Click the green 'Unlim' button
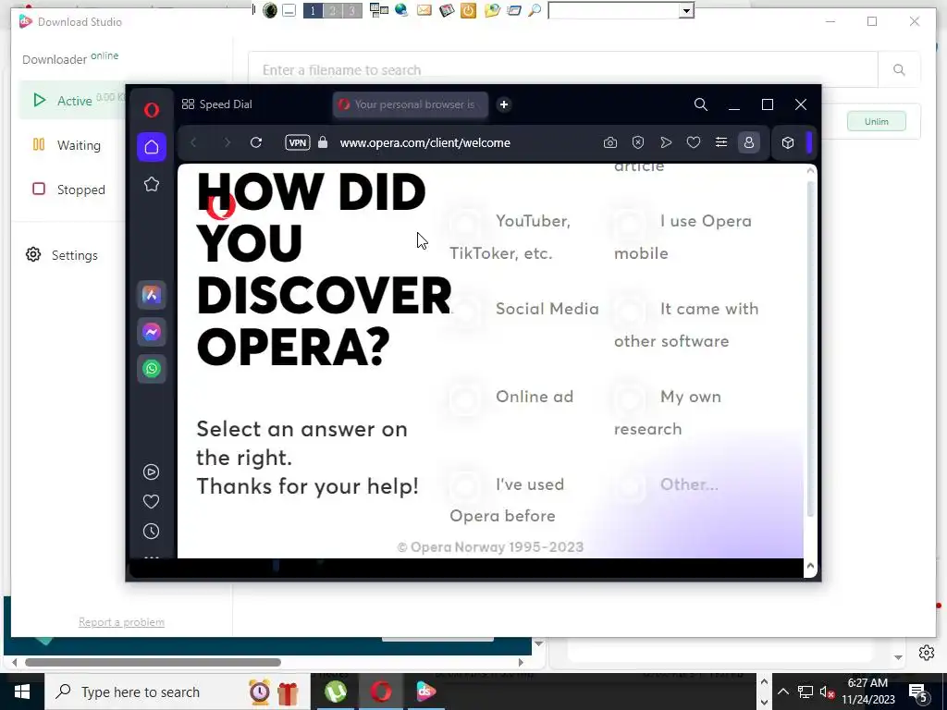The width and height of the screenshot is (947, 710). pyautogui.click(x=877, y=121)
